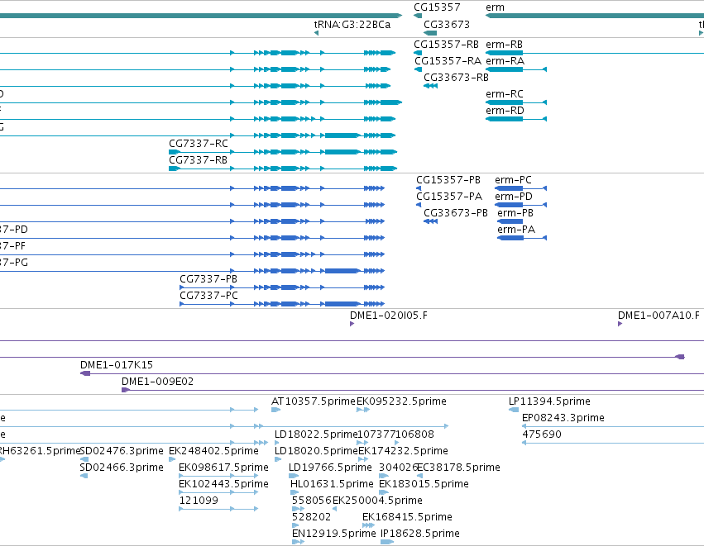Select the EK098617.5prime EST
Image resolution: width=704 pixels, height=546 pixels.
point(218,476)
